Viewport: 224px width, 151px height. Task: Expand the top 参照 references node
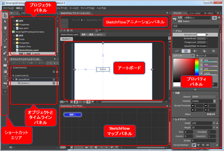[x=14, y=21]
